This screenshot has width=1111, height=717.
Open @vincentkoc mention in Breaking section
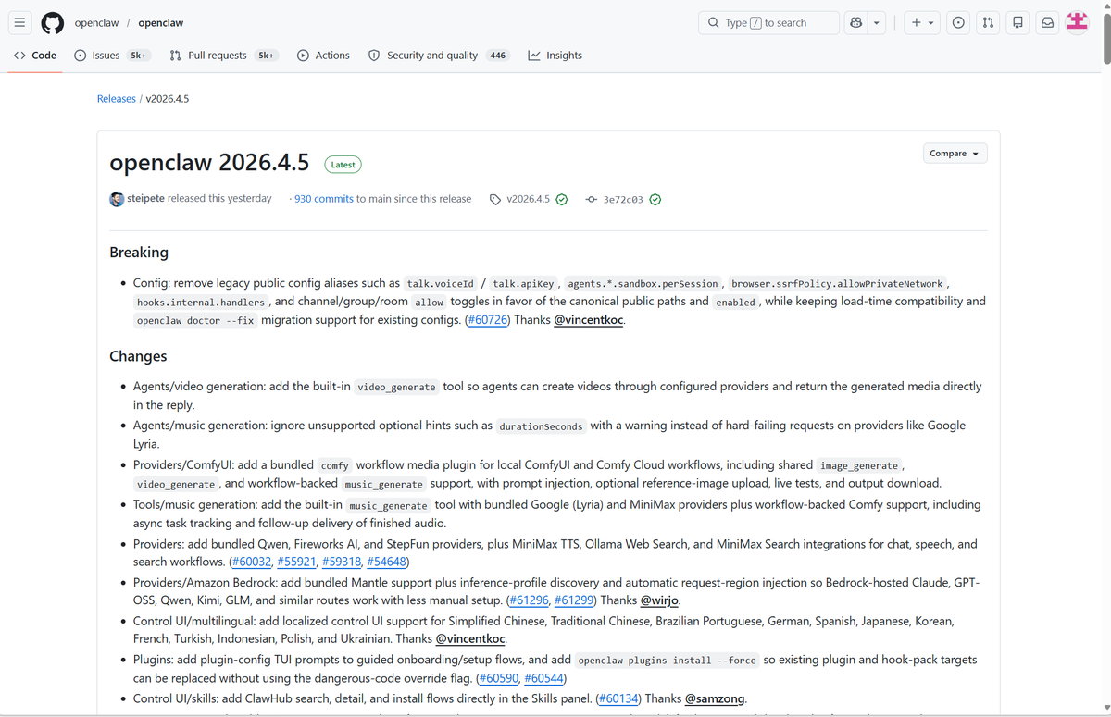point(589,320)
